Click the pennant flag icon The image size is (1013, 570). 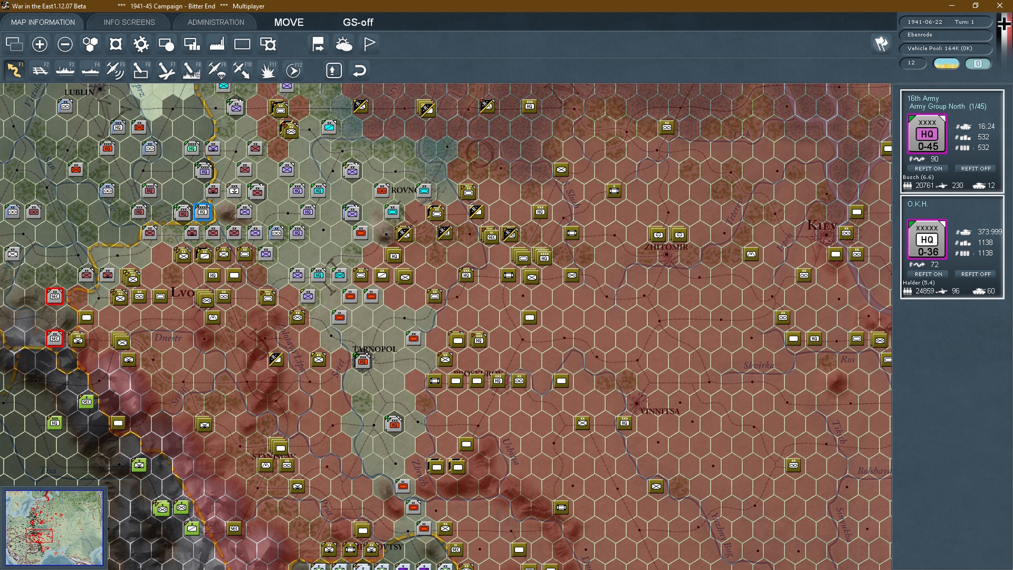point(369,44)
